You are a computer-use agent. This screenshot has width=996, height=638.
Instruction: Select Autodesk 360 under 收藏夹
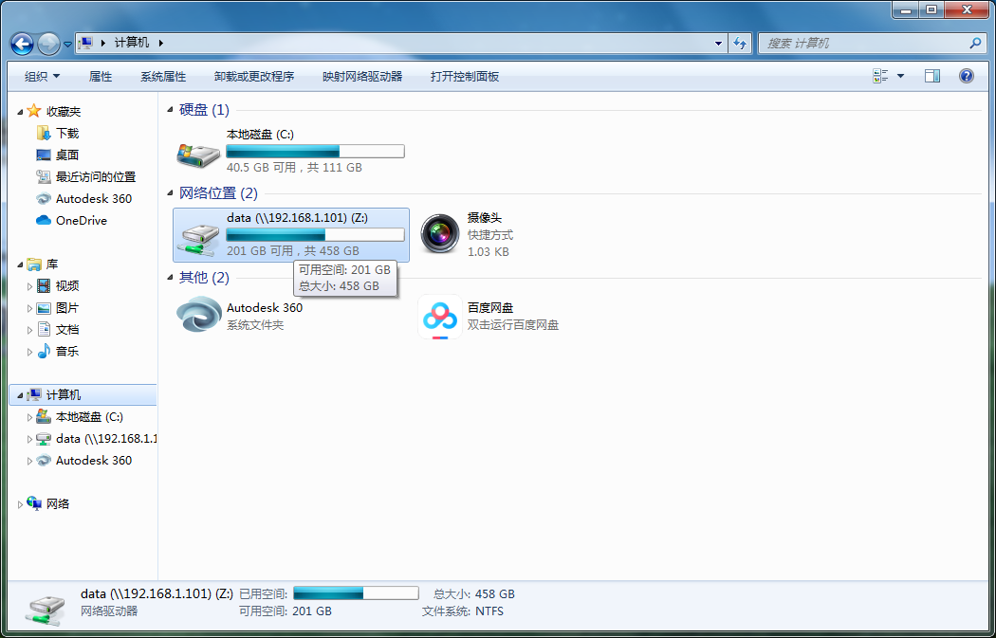pyautogui.click(x=84, y=199)
